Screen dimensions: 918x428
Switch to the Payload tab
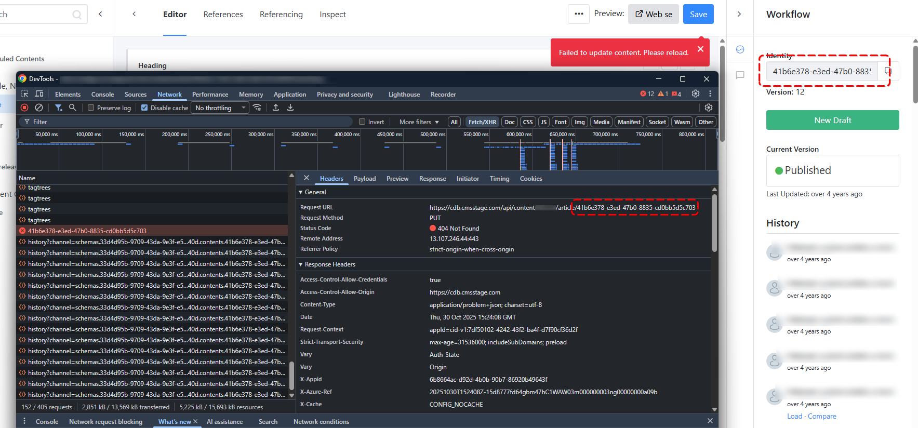(364, 179)
